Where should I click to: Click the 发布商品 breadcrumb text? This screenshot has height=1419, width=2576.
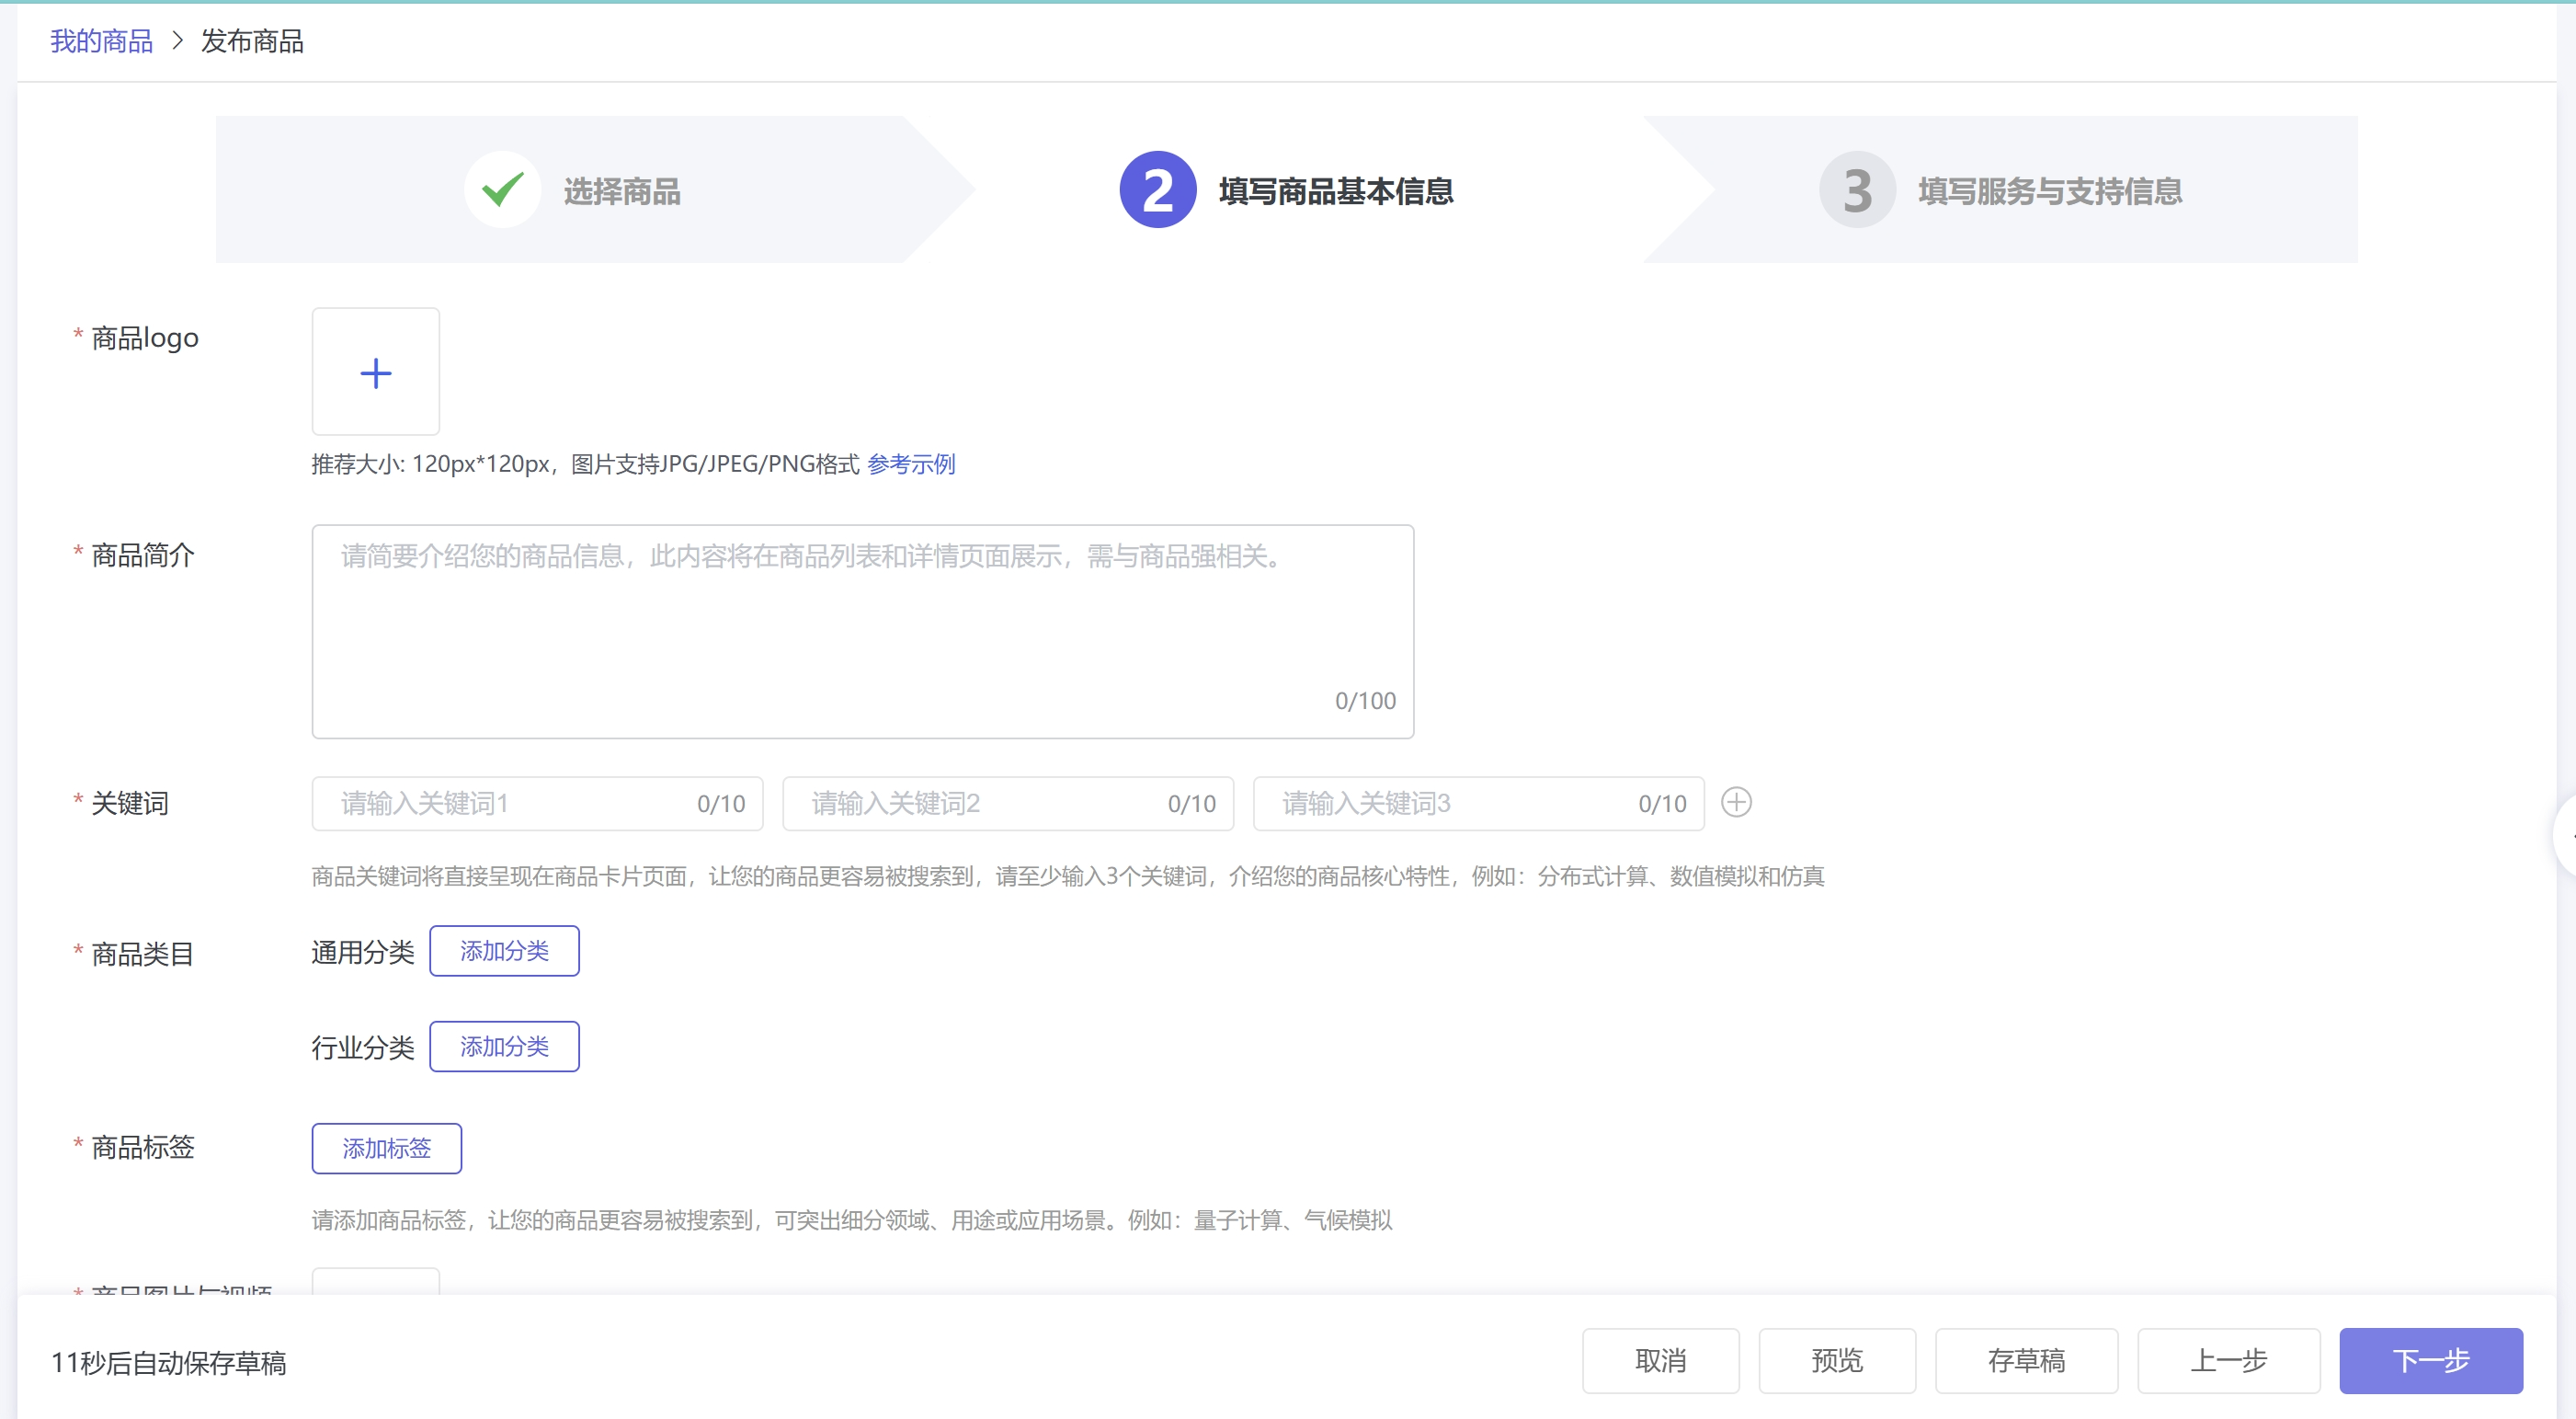[x=252, y=41]
